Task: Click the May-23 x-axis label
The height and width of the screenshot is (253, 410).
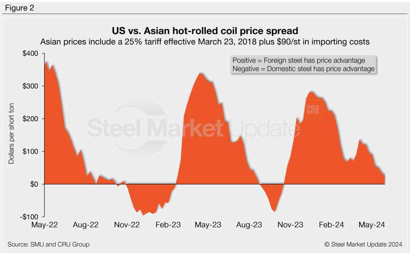Action: tap(207, 225)
